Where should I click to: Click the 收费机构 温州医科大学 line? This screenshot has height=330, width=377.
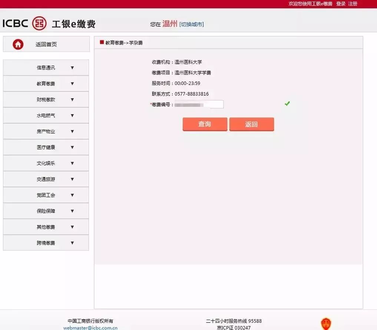pyautogui.click(x=177, y=62)
